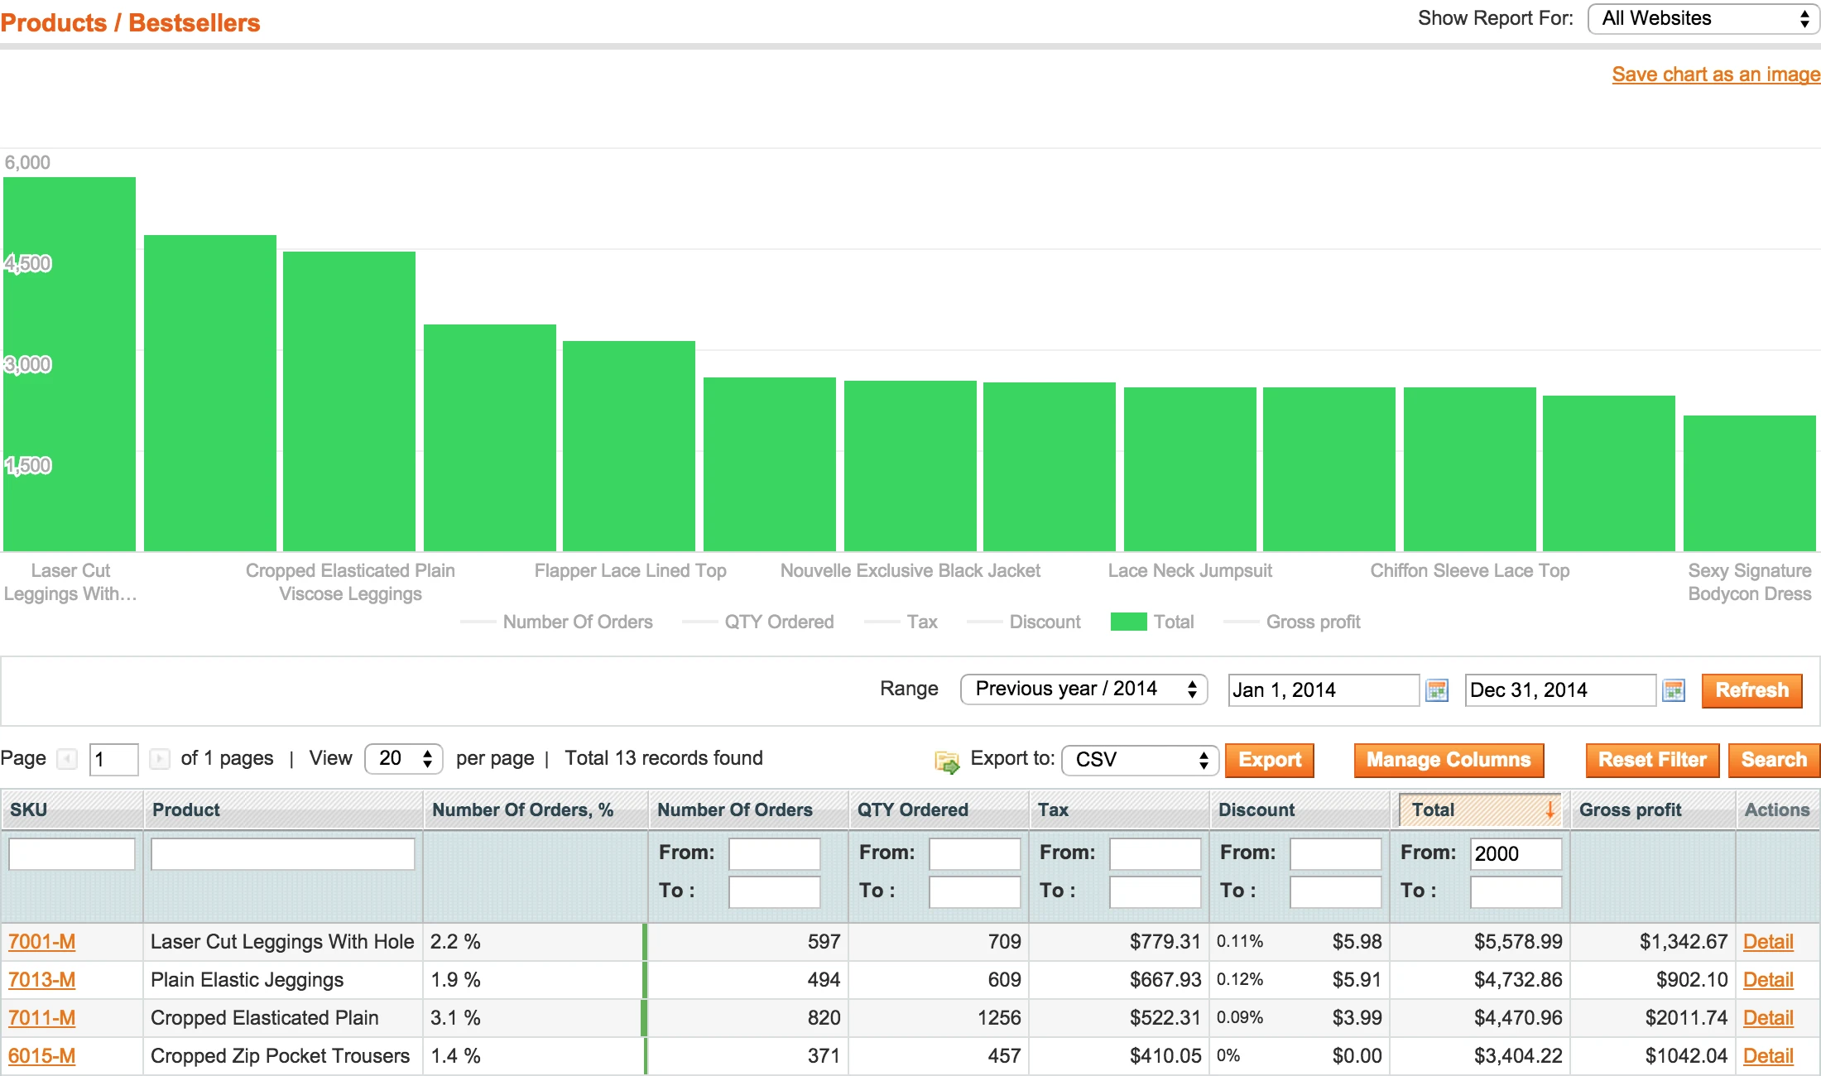
Task: Go to the next page using the arrow
Action: pyautogui.click(x=159, y=759)
